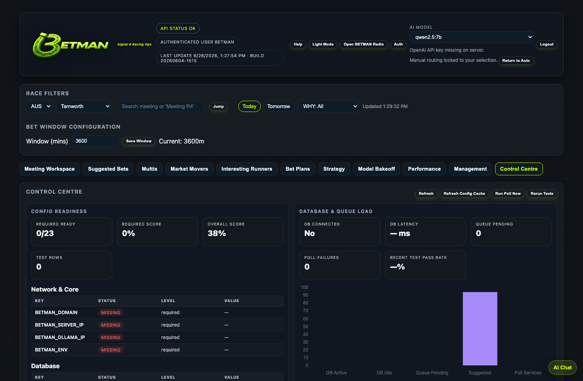Click the Control Centre Refresh button
This screenshot has height=381, width=583.
(426, 194)
